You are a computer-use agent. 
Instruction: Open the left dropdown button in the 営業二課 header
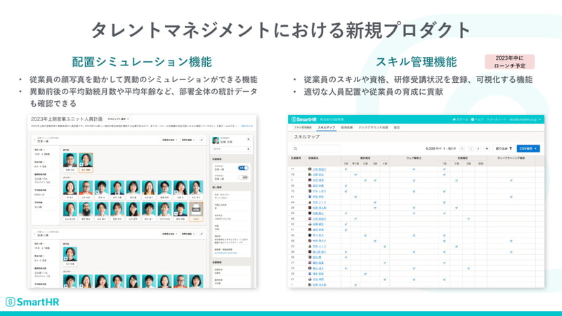(170, 234)
